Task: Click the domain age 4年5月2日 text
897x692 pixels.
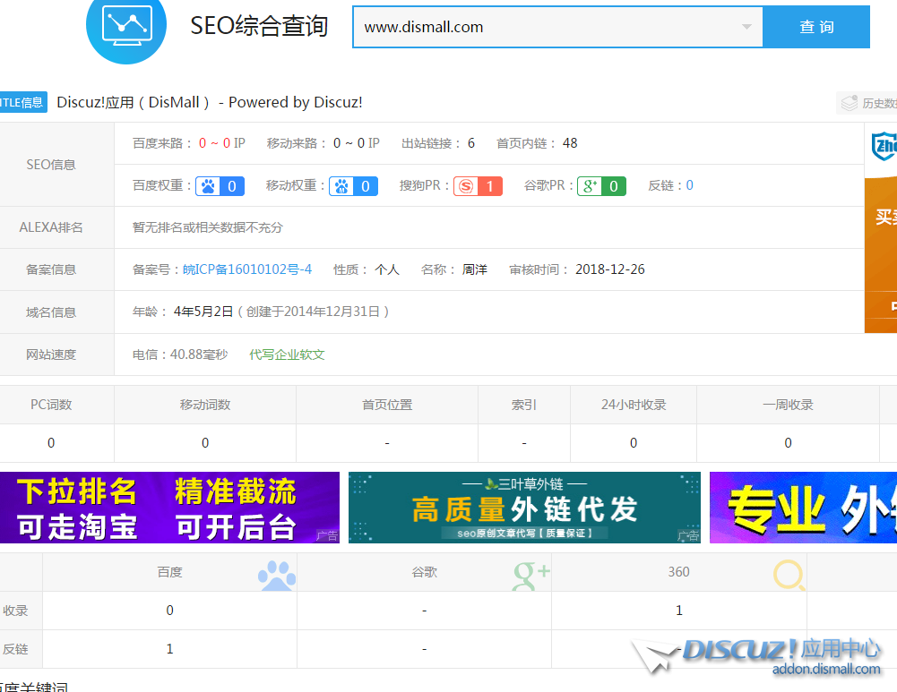Action: tap(203, 312)
